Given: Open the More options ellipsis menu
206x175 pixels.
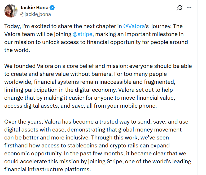Looking at the screenshot, I should (189, 8).
